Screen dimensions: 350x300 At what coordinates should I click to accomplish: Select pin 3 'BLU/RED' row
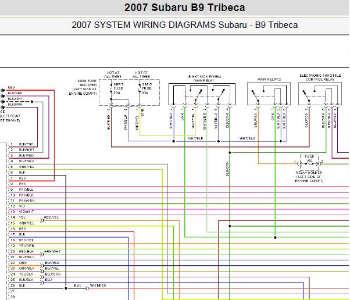[22, 155]
